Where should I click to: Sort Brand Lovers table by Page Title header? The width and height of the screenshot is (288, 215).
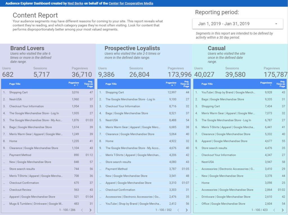point(15,84)
